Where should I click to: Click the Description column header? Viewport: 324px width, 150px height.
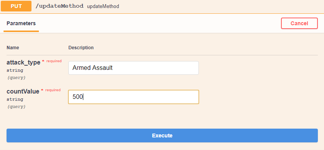click(x=81, y=48)
